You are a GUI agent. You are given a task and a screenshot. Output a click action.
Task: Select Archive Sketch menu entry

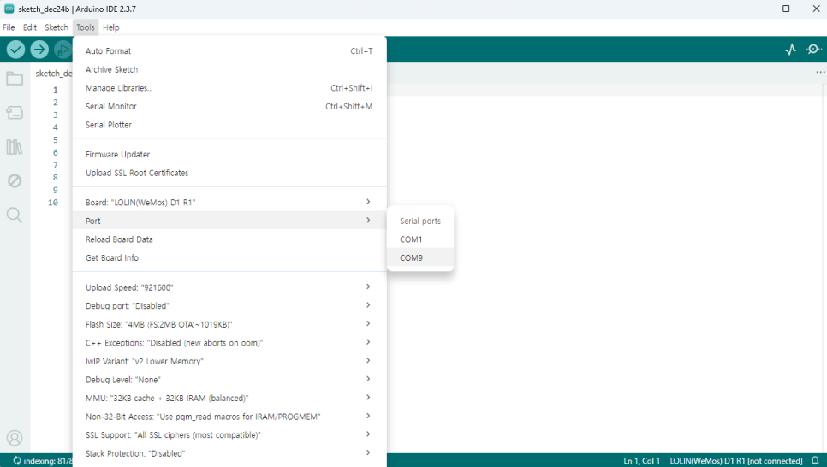[229, 69]
